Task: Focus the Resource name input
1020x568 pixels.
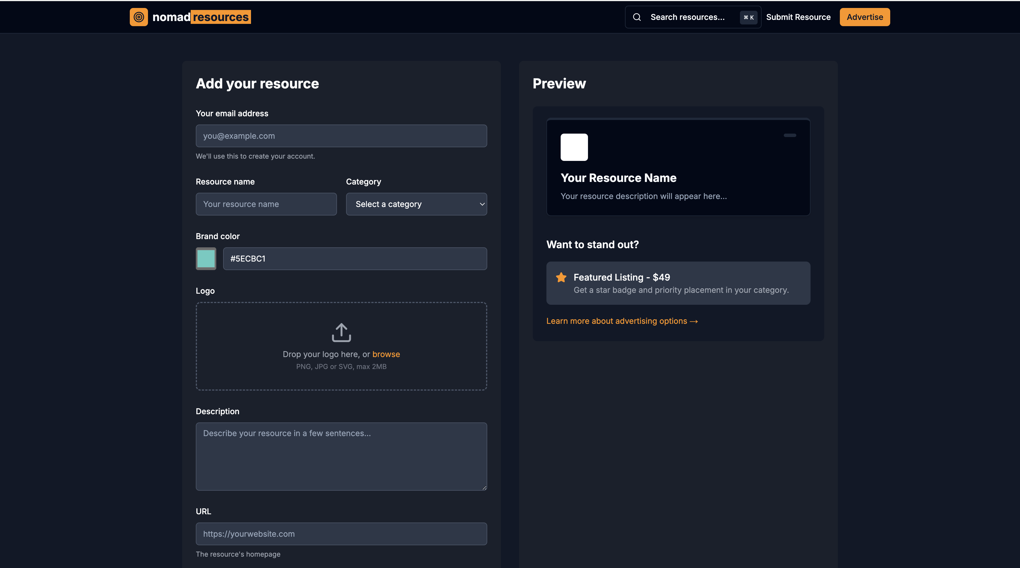Action: click(266, 204)
